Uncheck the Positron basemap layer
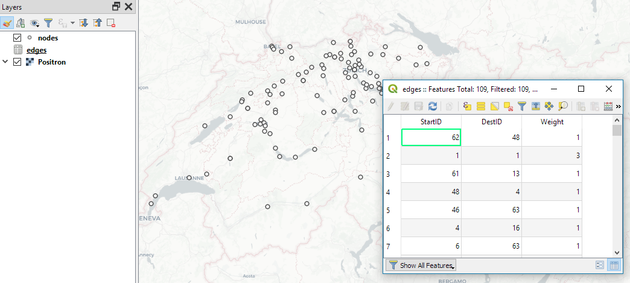Viewport: 630px width, 283px height. click(x=17, y=62)
